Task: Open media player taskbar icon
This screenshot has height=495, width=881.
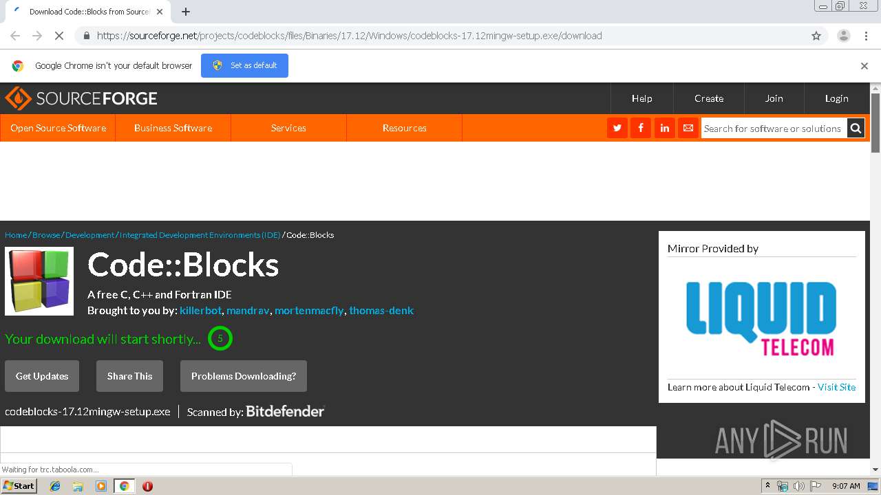Action: point(101,486)
